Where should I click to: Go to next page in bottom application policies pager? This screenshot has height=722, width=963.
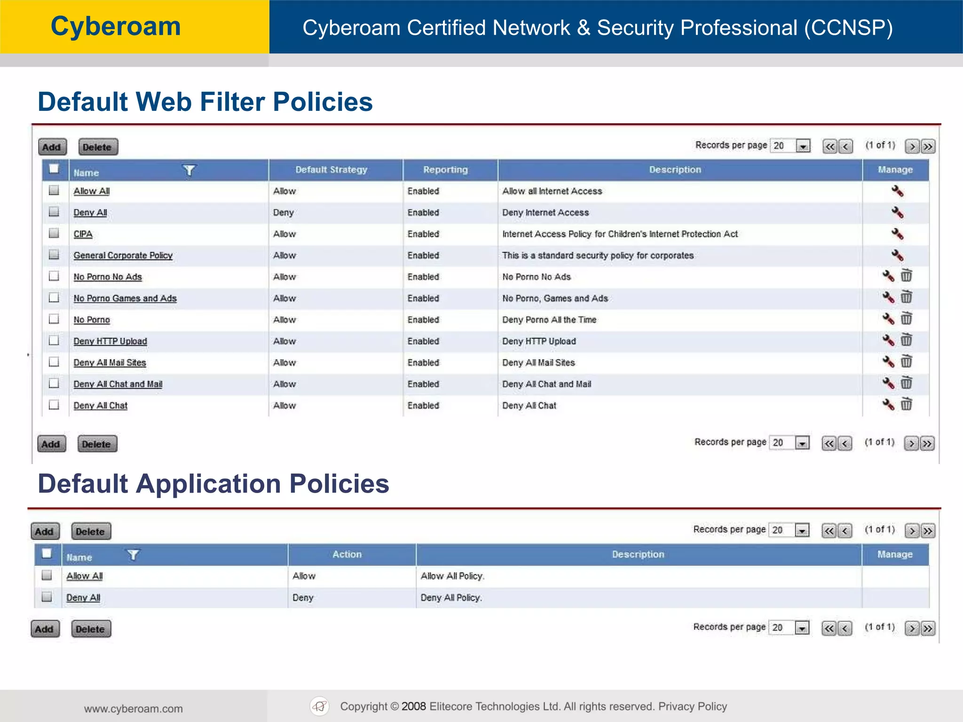tap(912, 628)
